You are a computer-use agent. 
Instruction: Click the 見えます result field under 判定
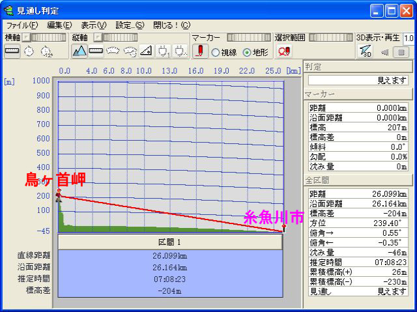[358, 80]
